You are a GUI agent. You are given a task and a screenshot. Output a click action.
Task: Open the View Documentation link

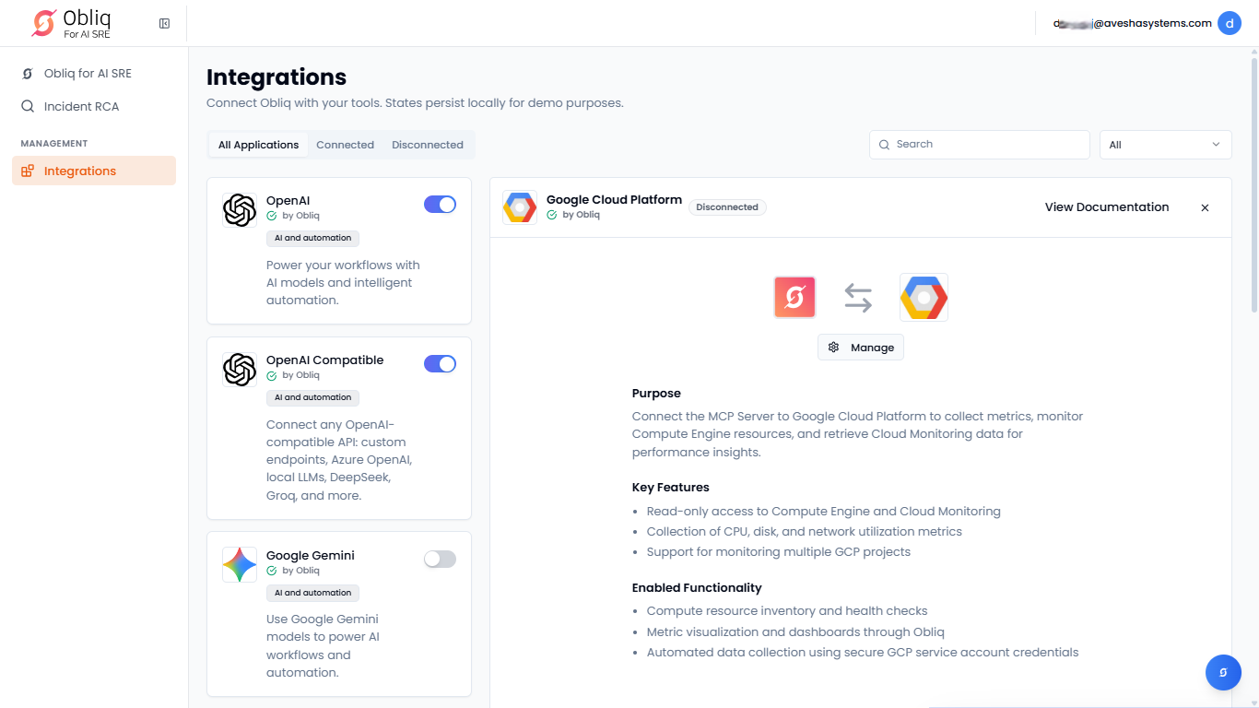[x=1106, y=207]
